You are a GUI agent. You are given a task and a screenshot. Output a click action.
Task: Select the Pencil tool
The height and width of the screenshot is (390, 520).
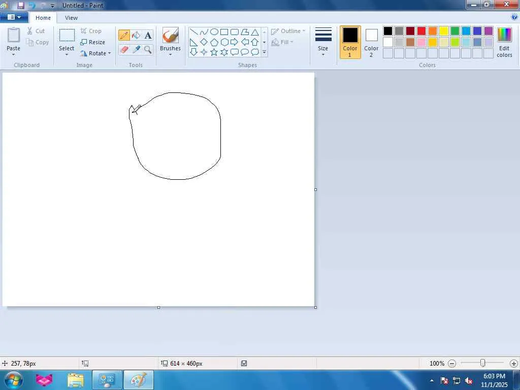pos(124,35)
